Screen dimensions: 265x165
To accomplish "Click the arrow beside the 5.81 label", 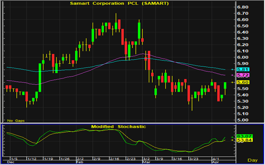I will pyautogui.click(x=232, y=70).
